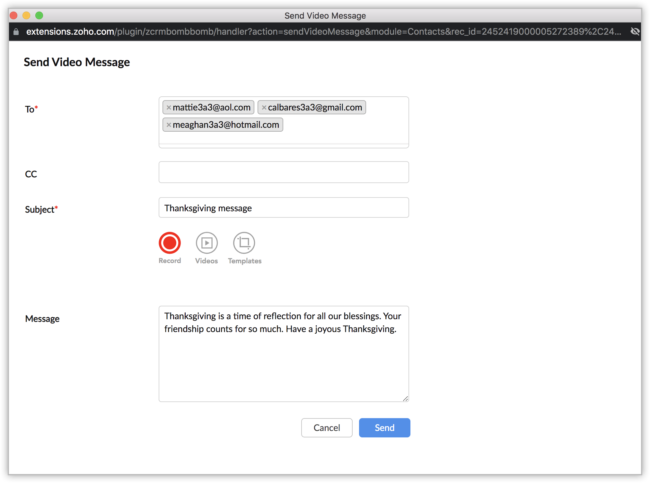Screen dimensions: 650x483
Task: Remove calbares3a3@gmail.com recipient chip
Action: click(x=264, y=108)
